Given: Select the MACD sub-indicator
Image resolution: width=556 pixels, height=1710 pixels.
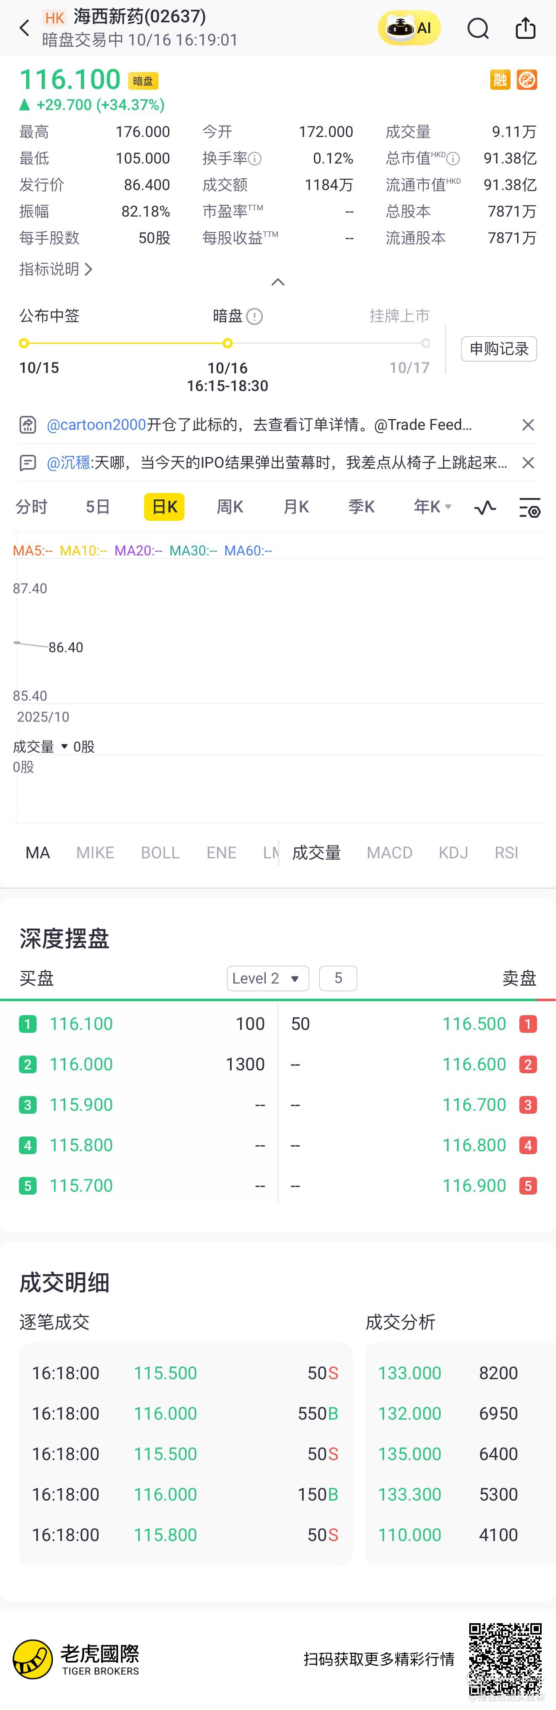Looking at the screenshot, I should pyautogui.click(x=390, y=853).
